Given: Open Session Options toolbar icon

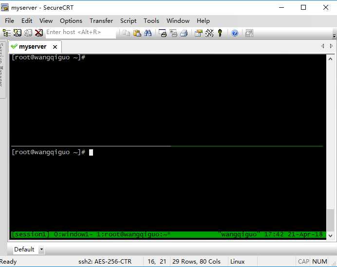Looking at the screenshot, I should [x=199, y=33].
